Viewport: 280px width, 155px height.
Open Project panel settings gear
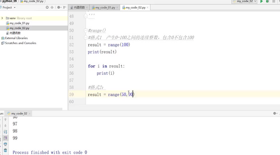click(x=59, y=8)
